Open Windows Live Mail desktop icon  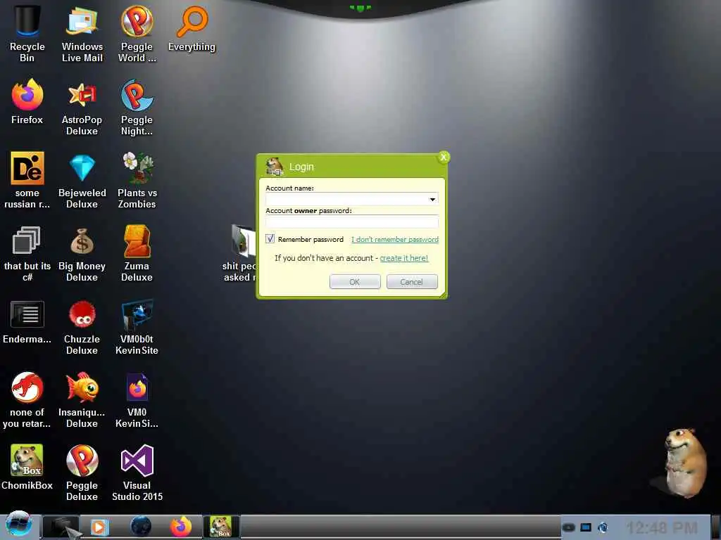click(82, 34)
